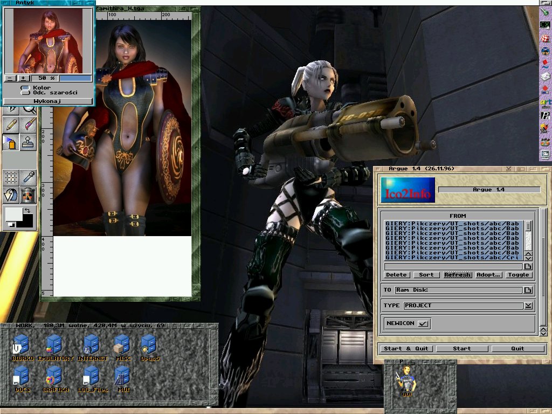Click the Ico2Info logo in Argue
552x414 pixels.
(408, 190)
